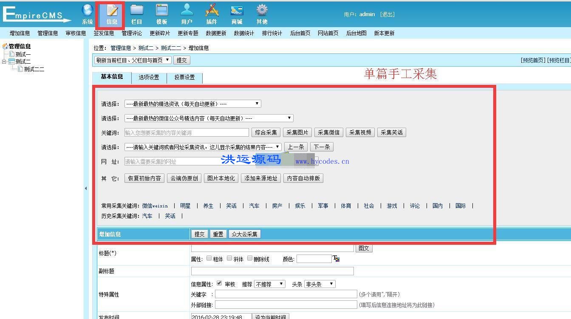Screen dimensions: 571x319
Task: Click the 采集图片 button
Action: (x=297, y=132)
